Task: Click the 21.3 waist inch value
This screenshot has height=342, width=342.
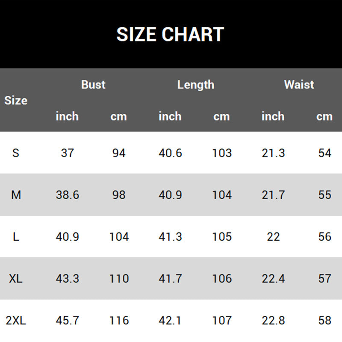Action: pyautogui.click(x=273, y=153)
